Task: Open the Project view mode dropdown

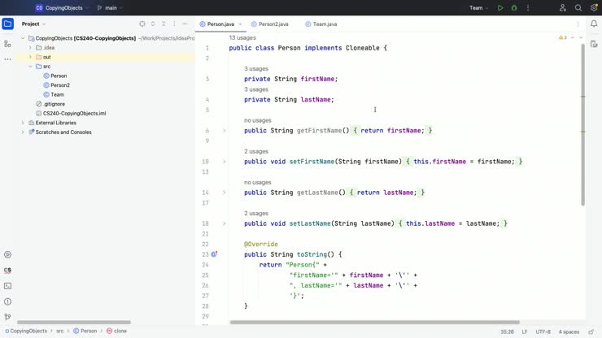Action: [34, 24]
